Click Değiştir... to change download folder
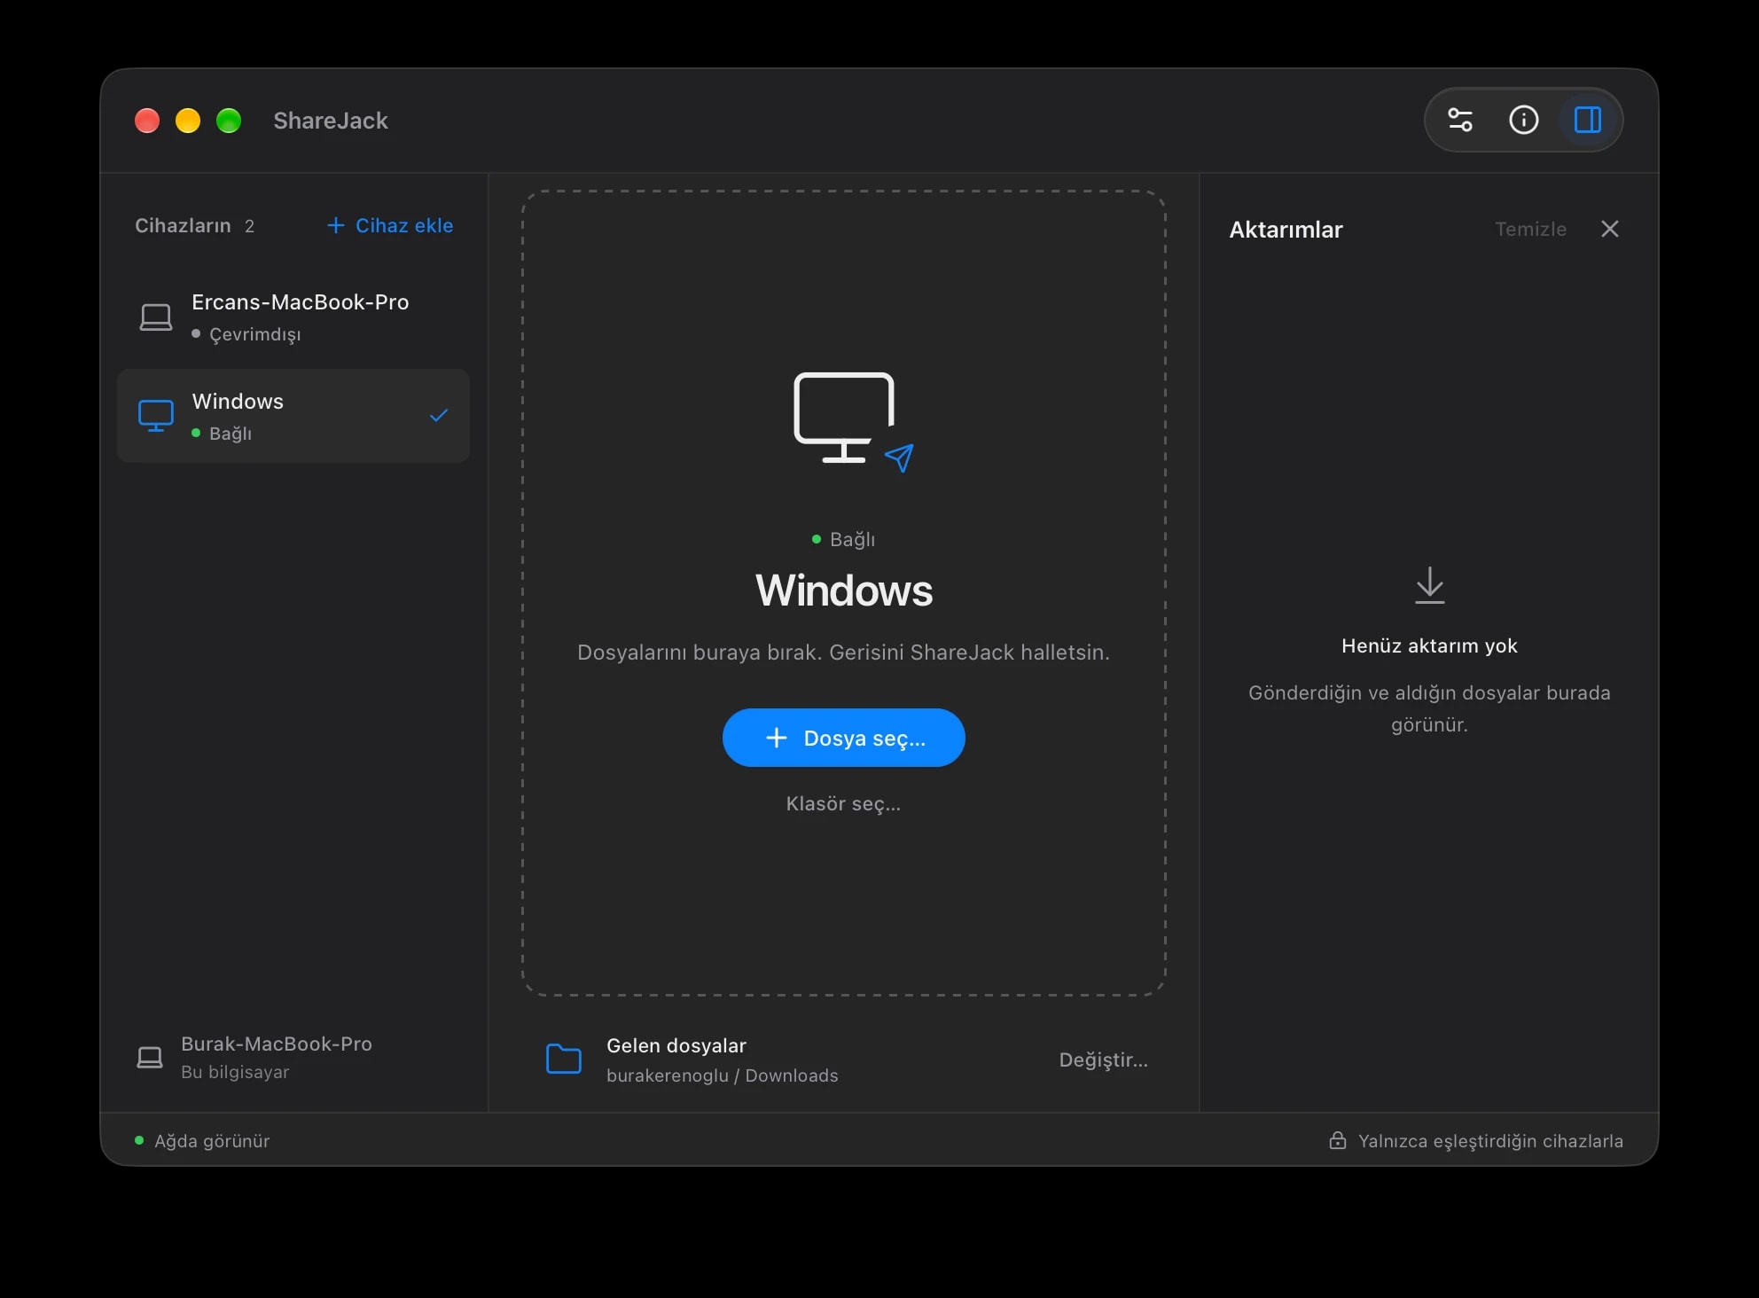1759x1298 pixels. (x=1103, y=1060)
